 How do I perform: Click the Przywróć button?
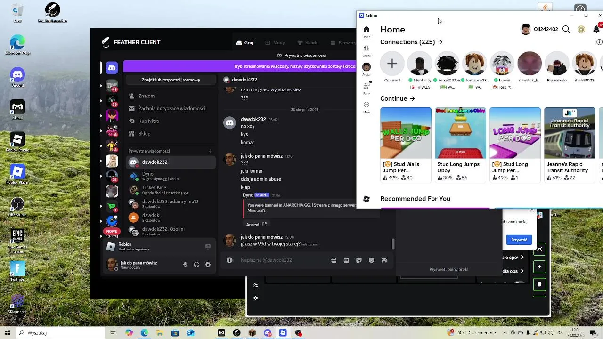[519, 240]
